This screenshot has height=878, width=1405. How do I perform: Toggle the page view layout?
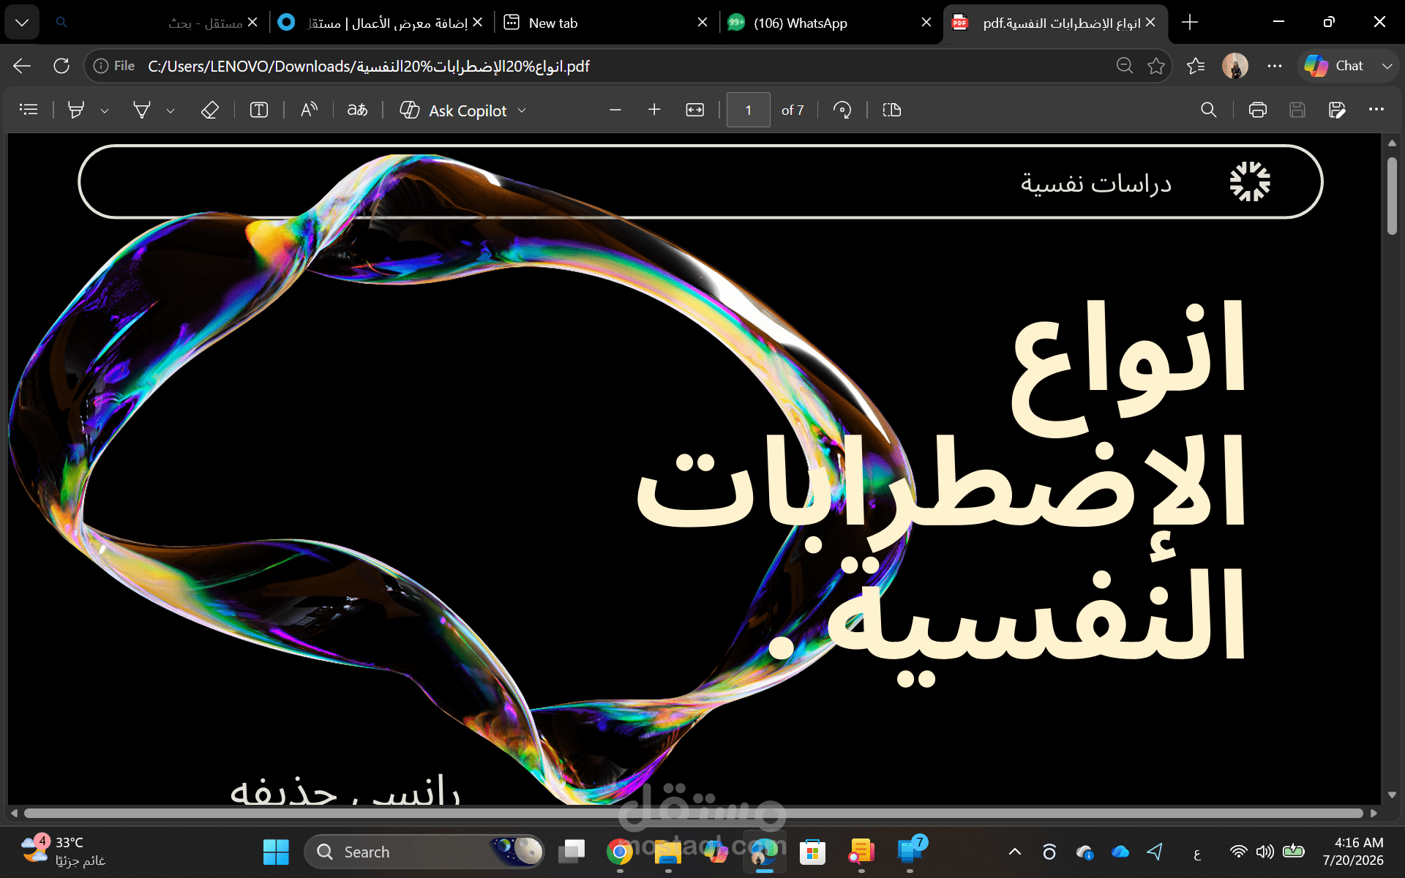tap(892, 110)
